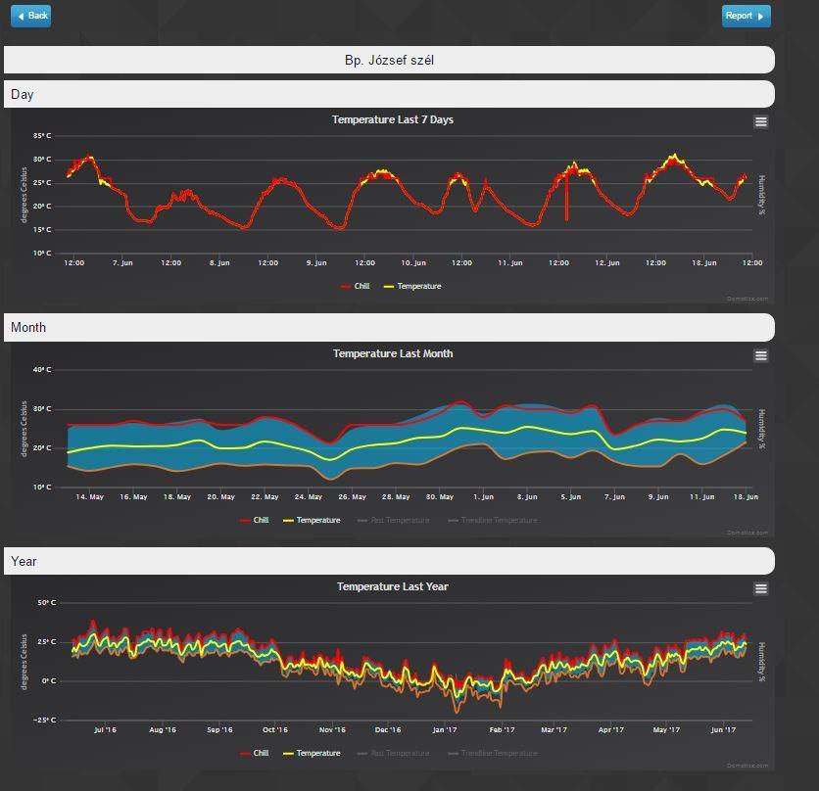
Task: Open the Temperature Last Month chart menu
Action: (x=761, y=355)
